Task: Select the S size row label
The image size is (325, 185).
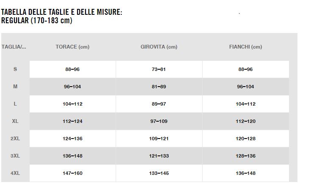Action: (x=15, y=69)
